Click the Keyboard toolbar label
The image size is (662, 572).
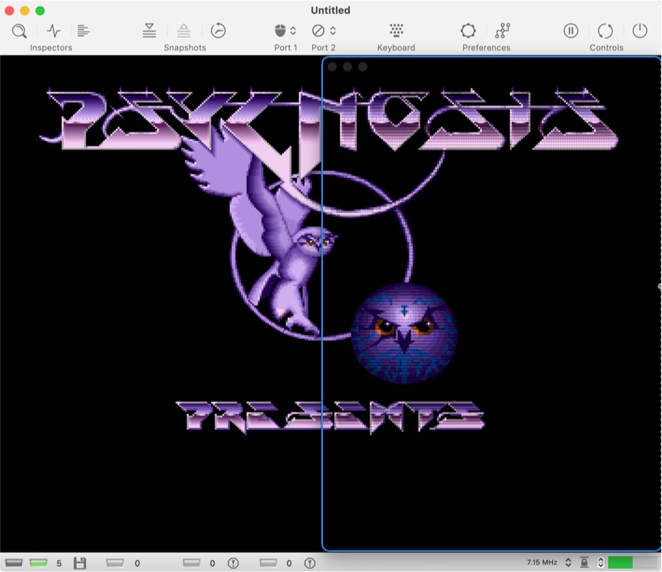396,48
